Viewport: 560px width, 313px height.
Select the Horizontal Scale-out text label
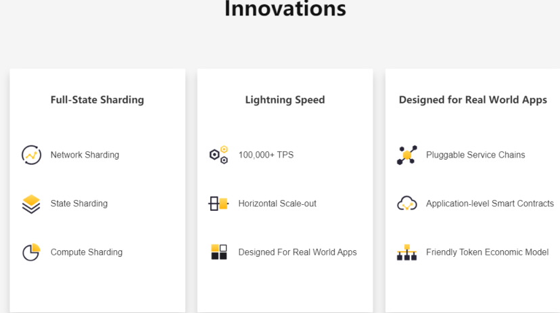tap(277, 203)
